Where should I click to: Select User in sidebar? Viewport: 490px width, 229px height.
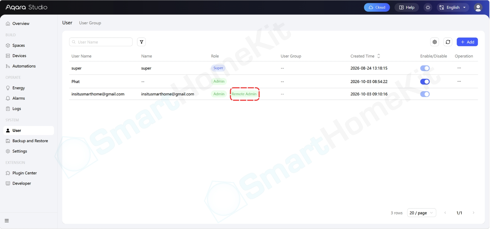tap(29, 130)
